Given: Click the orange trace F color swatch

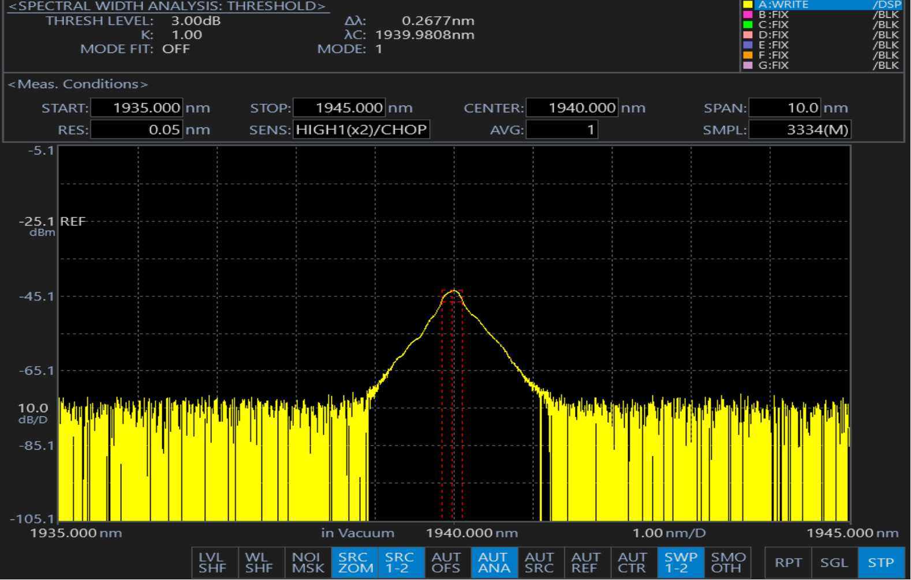Looking at the screenshot, I should (x=748, y=55).
